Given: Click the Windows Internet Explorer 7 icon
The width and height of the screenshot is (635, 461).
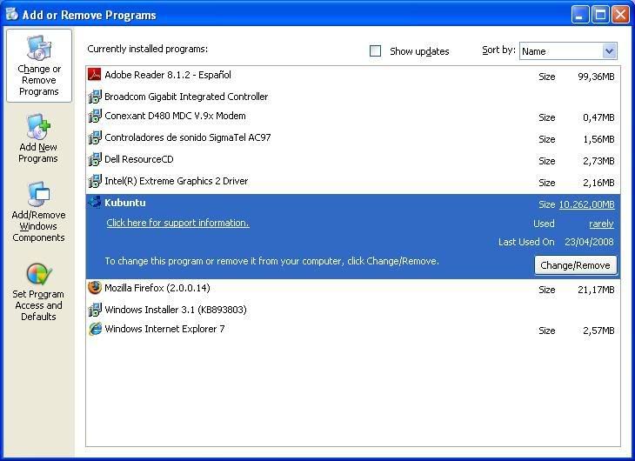Looking at the screenshot, I should click(95, 329).
